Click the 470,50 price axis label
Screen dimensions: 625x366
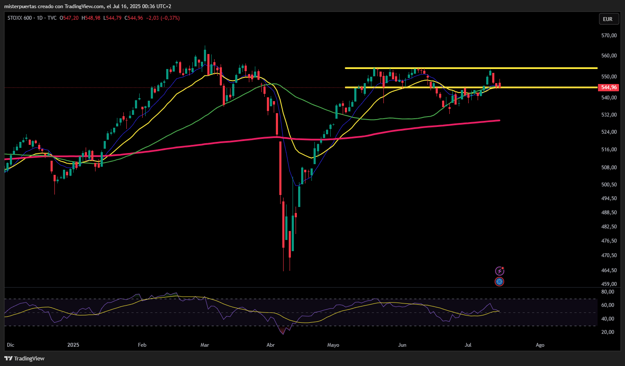click(x=609, y=255)
